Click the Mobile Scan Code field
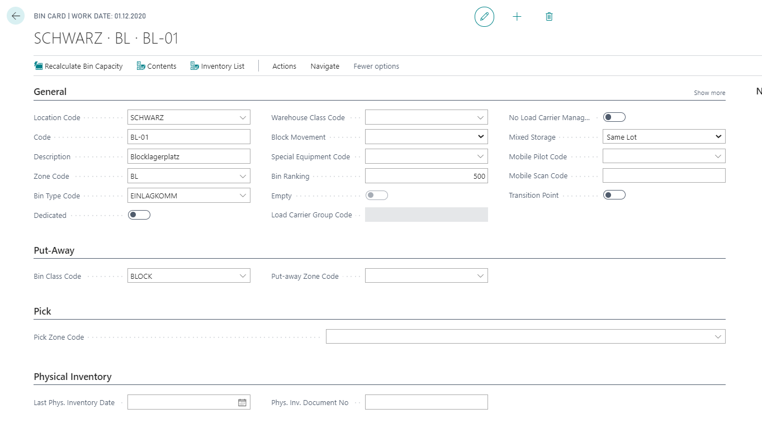 tap(664, 175)
